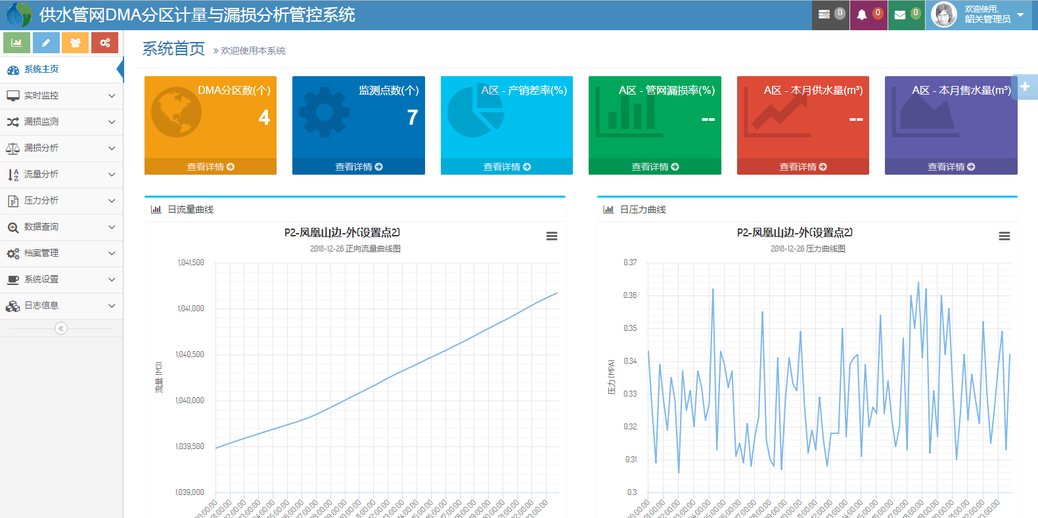Click the 2018-12-26 压力曲线图 subtitle
1038x518 pixels.
pos(808,249)
